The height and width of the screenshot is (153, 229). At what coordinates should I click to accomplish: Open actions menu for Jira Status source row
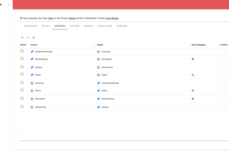224,75
